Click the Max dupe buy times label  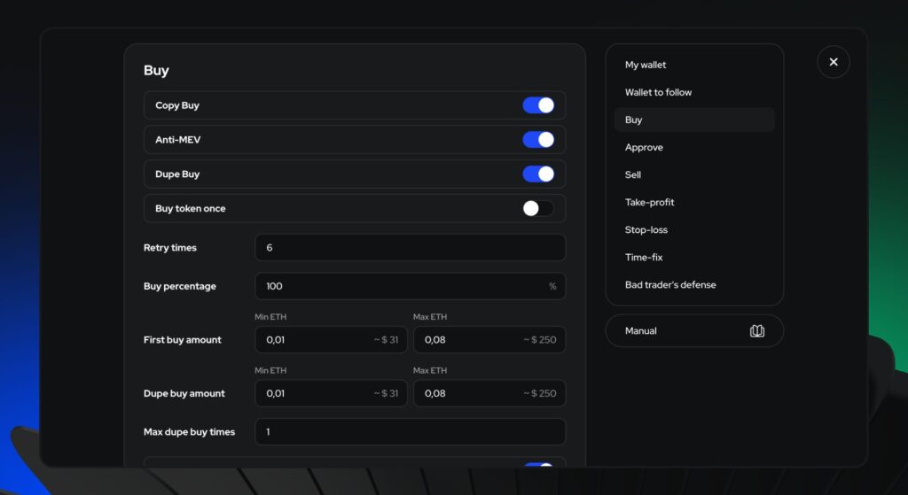tap(189, 432)
